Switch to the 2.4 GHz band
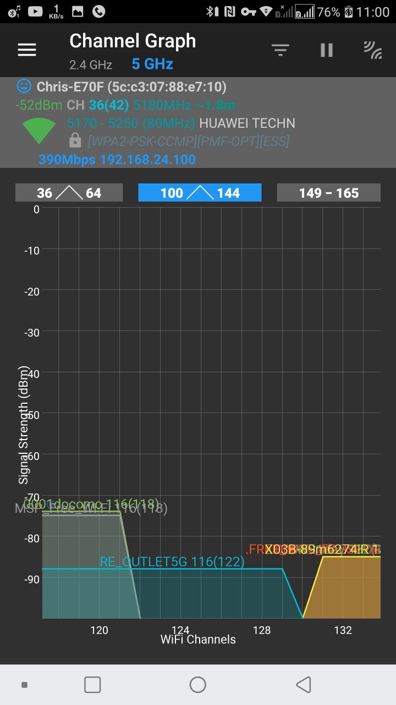This screenshot has width=396, height=705. (x=91, y=65)
